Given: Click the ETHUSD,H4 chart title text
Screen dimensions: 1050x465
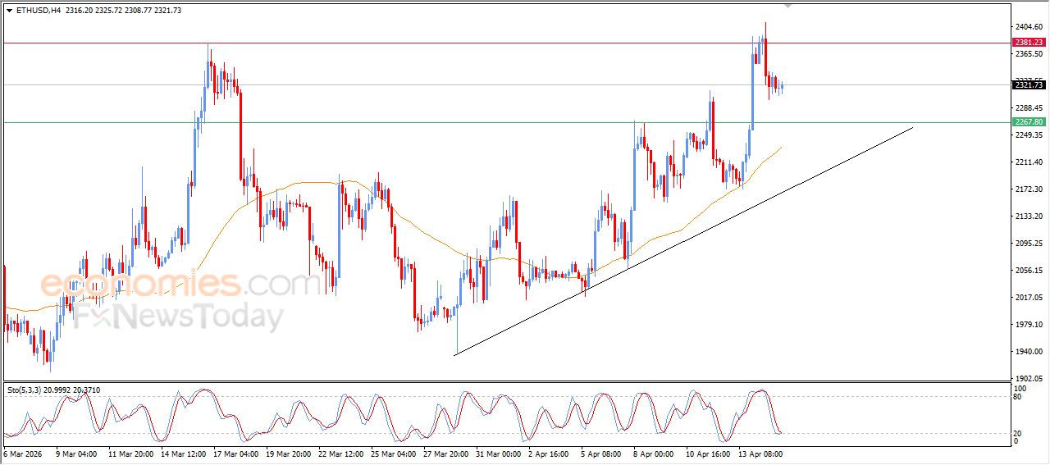Looking at the screenshot, I should point(38,11).
